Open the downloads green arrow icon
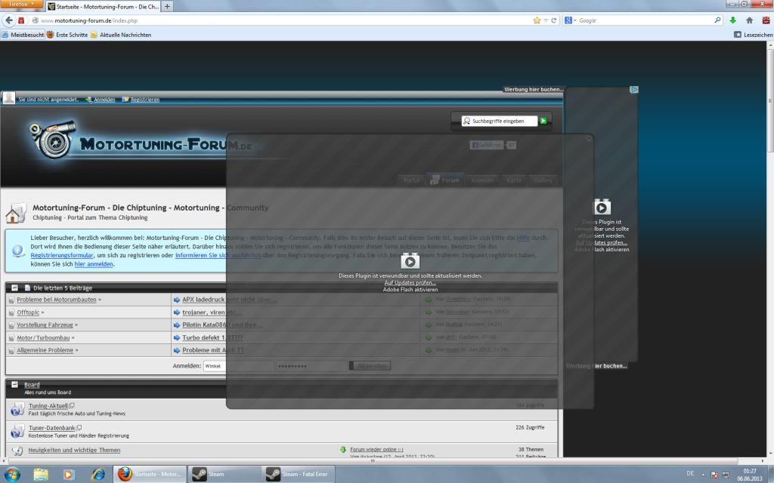Image resolution: width=774 pixels, height=483 pixels. coord(733,20)
